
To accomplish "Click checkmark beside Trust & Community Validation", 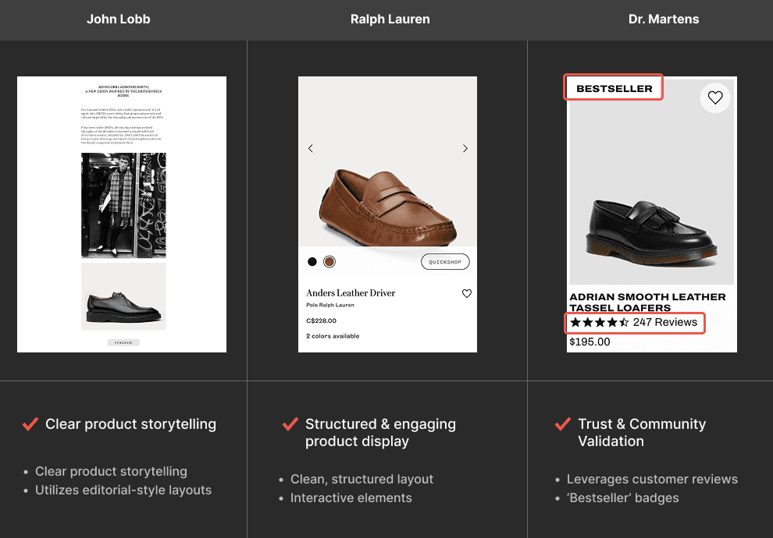I will coord(562,424).
